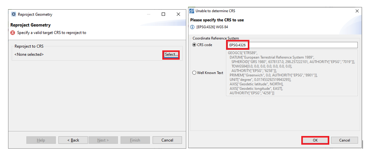This screenshot has height=153, width=370.
Task: Click the red error icon beside the CRS message
Action: pyautogui.click(x=13, y=33)
